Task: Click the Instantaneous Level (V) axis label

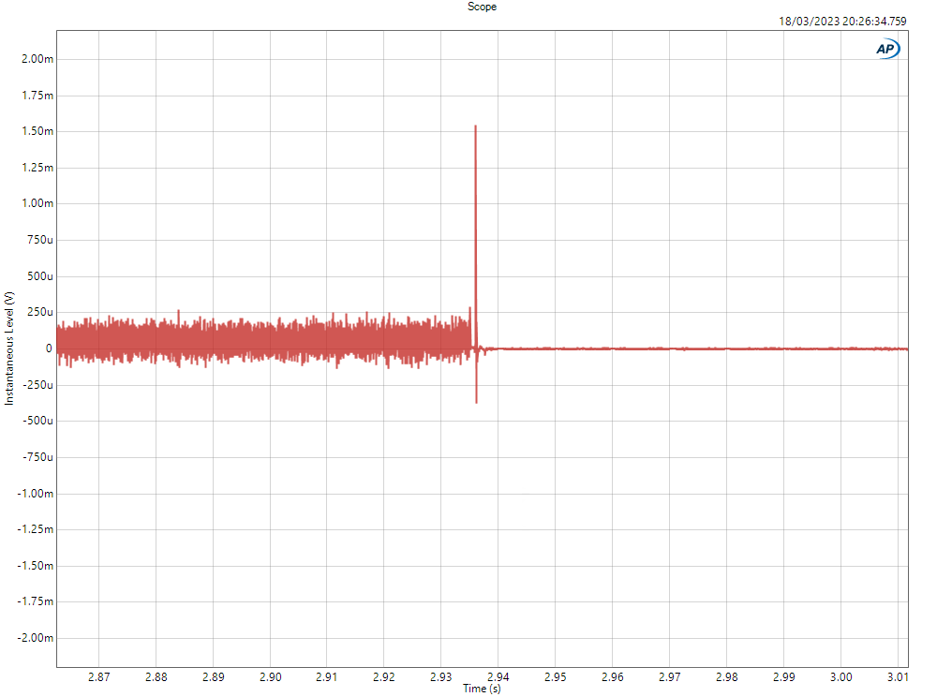Action: pyautogui.click(x=9, y=348)
